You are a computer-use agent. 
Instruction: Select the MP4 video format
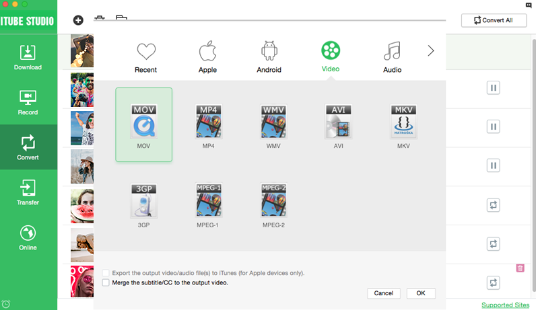[209, 126]
